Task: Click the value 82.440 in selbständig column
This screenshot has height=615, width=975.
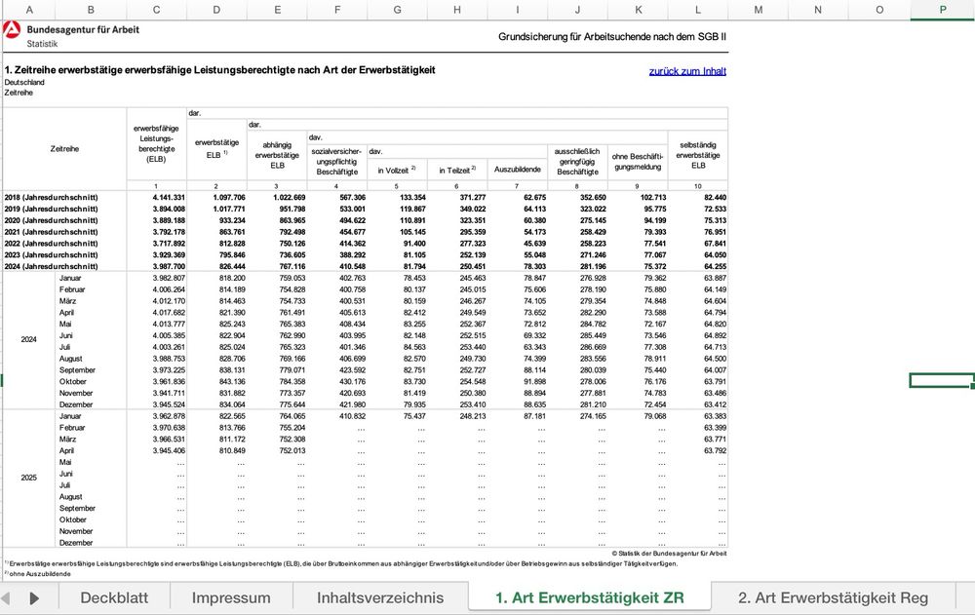Action: click(715, 197)
